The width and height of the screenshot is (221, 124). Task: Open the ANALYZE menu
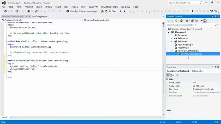(x=94, y=7)
